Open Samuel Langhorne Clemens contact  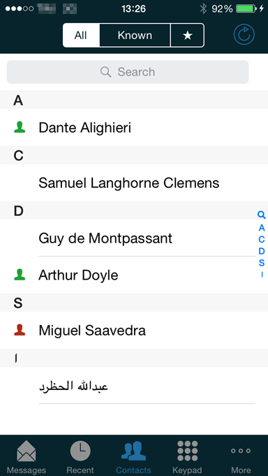134,182
